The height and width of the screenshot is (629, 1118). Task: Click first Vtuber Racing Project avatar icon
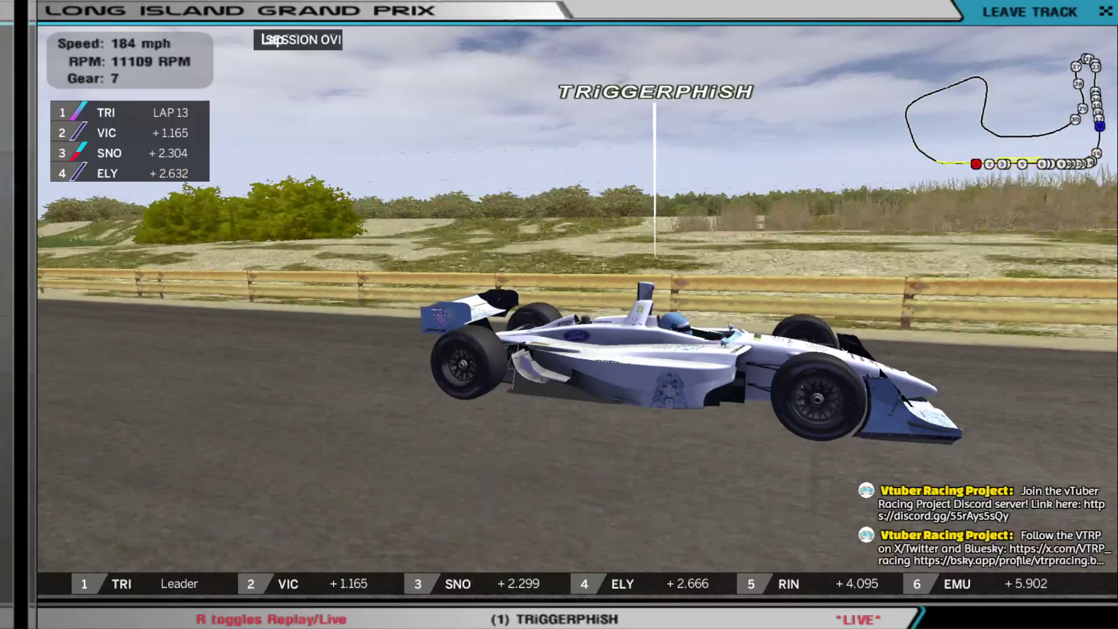coord(866,490)
